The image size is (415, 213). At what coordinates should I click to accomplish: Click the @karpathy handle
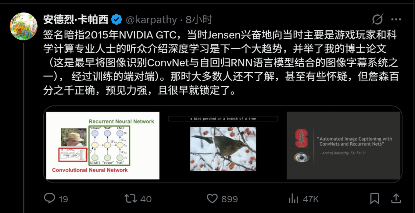coord(151,20)
